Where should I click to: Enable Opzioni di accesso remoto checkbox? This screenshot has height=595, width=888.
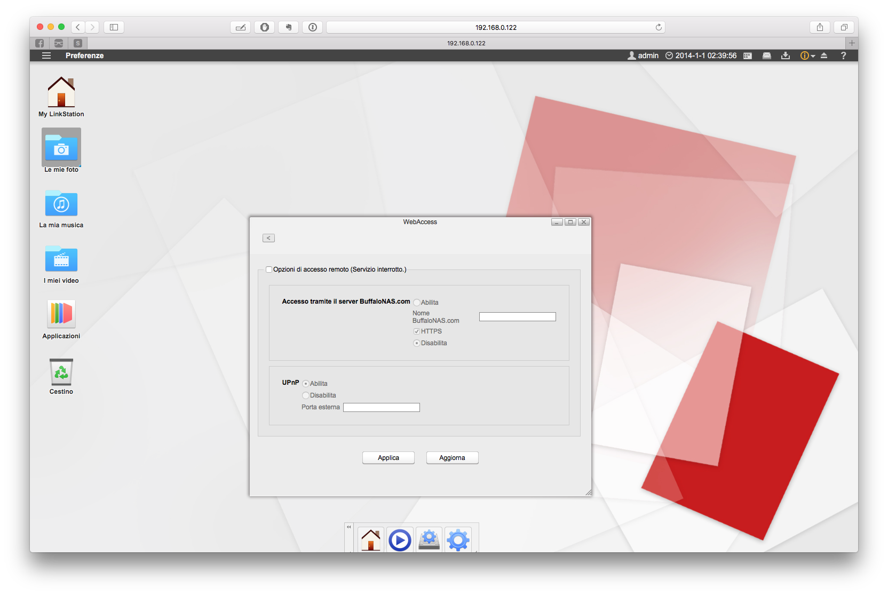[269, 269]
